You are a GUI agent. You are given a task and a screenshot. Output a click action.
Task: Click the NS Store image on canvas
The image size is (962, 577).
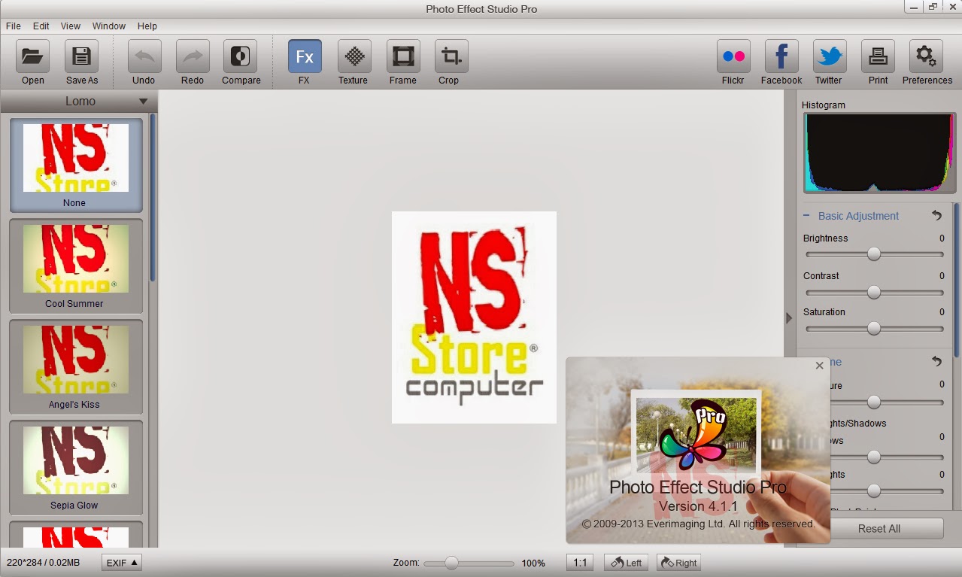pos(474,317)
